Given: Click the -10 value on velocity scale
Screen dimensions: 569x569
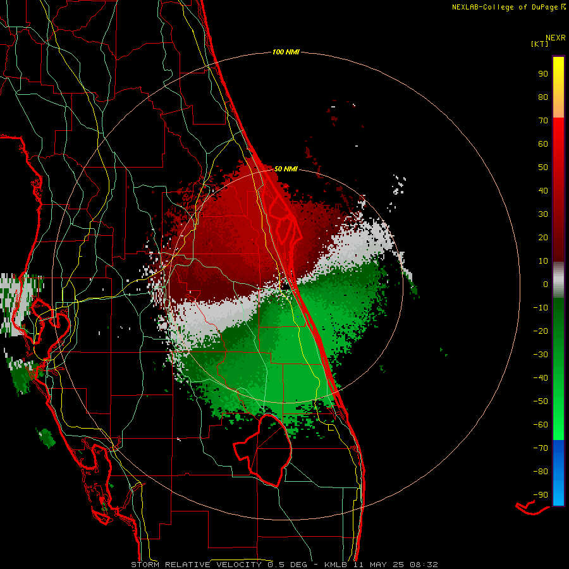Looking at the screenshot, I should (x=541, y=308).
